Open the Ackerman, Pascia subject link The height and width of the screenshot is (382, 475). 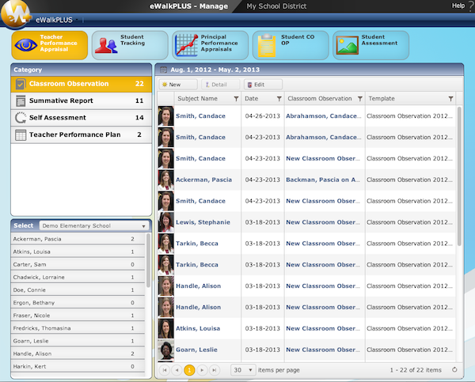(203, 180)
